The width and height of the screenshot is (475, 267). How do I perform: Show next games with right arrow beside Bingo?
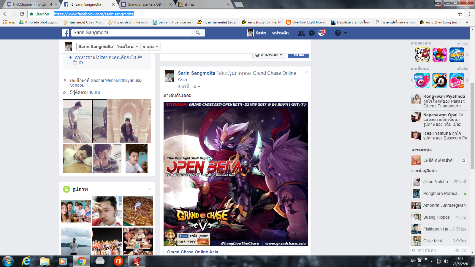click(467, 55)
